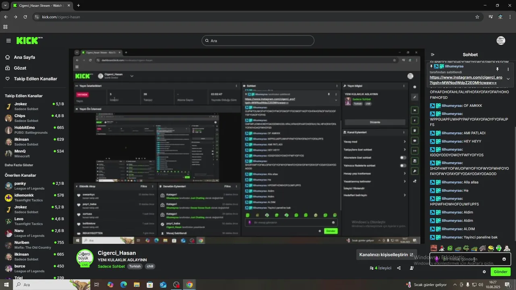Open the hamburger sidebar menu

click(8, 41)
